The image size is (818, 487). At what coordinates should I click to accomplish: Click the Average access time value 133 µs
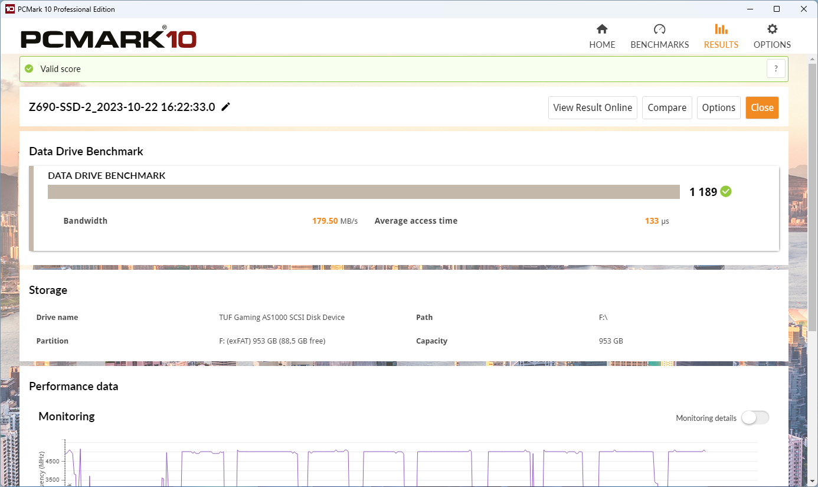tap(657, 221)
